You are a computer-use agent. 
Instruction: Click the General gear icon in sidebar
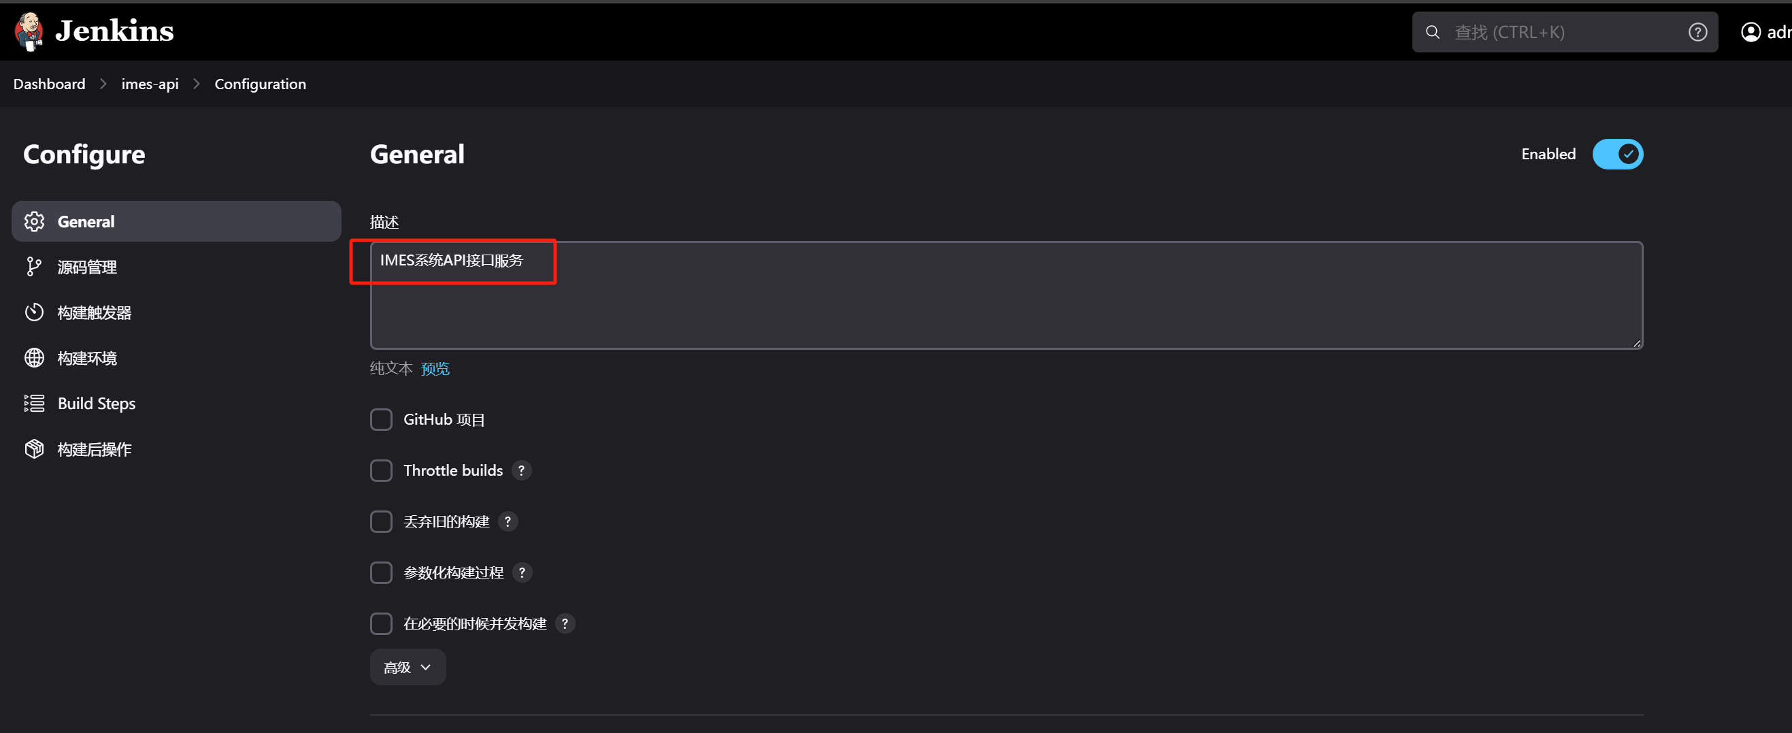pos(34,221)
